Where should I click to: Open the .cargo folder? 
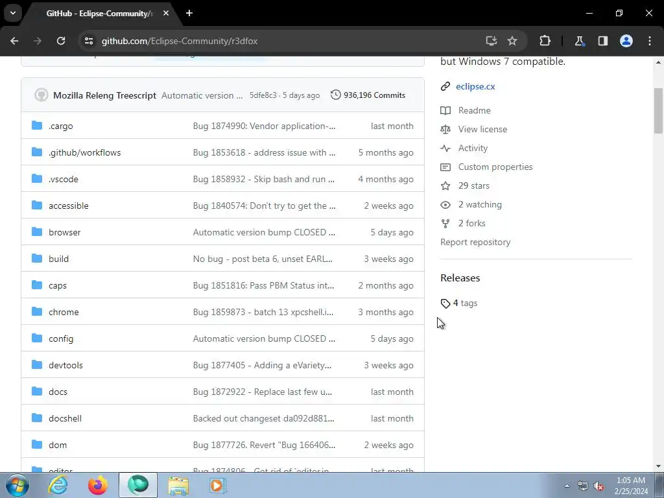(60, 126)
